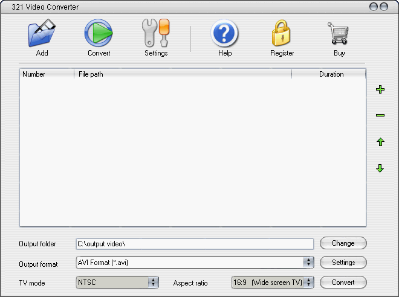Open the Output format dropdown
This screenshot has height=297, width=399.
coord(195,262)
